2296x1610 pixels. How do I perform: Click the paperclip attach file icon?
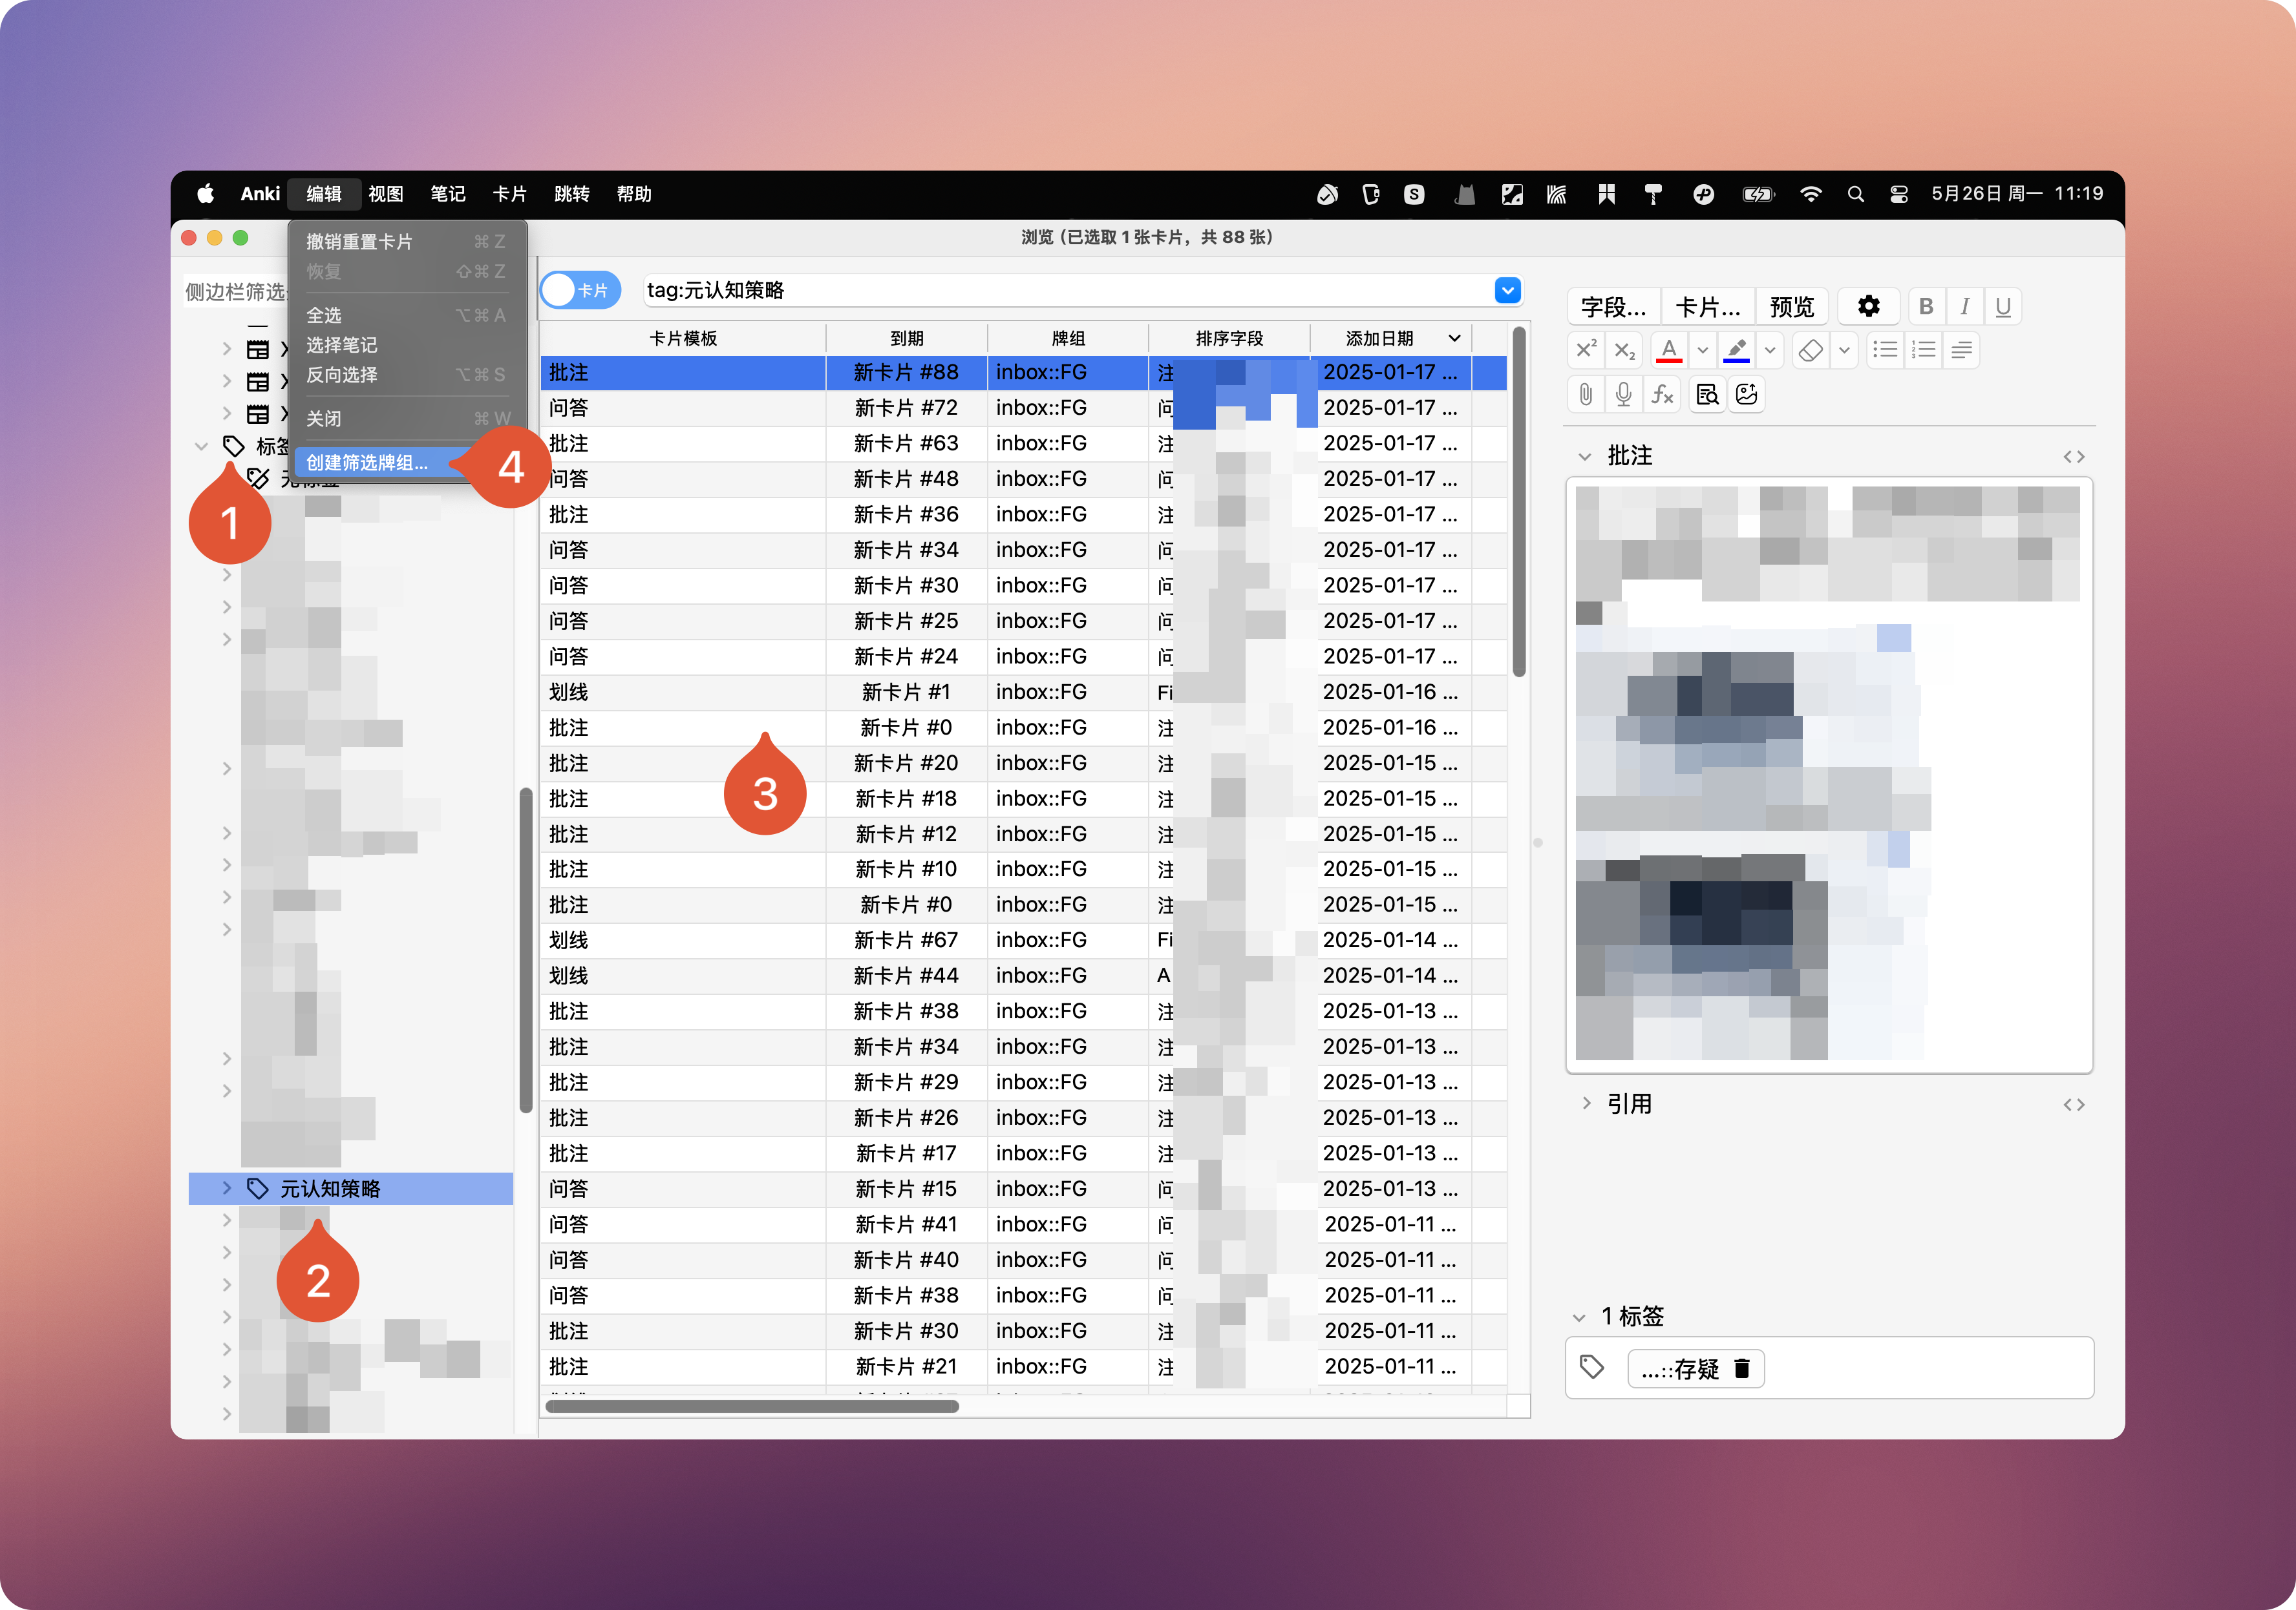click(1585, 395)
